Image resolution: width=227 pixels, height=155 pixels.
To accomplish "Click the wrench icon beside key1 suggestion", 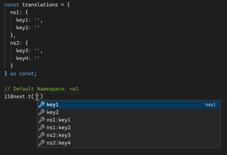I will pos(42,105).
